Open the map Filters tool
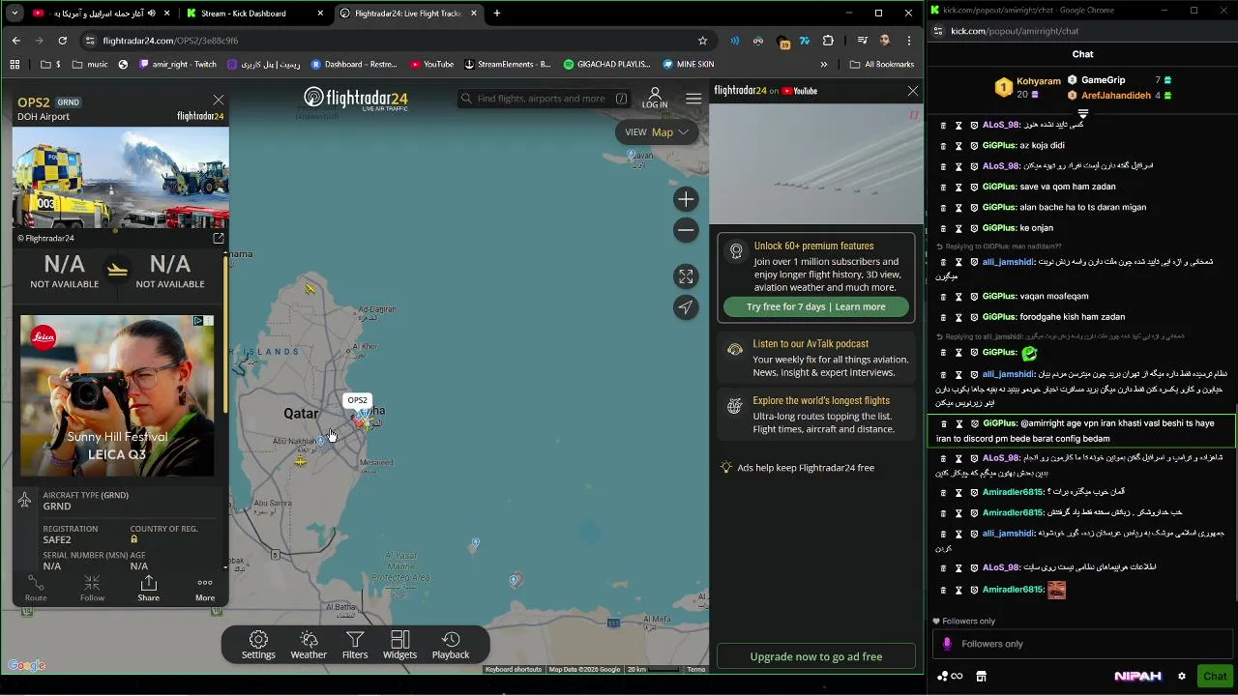The image size is (1238, 696). (x=355, y=645)
